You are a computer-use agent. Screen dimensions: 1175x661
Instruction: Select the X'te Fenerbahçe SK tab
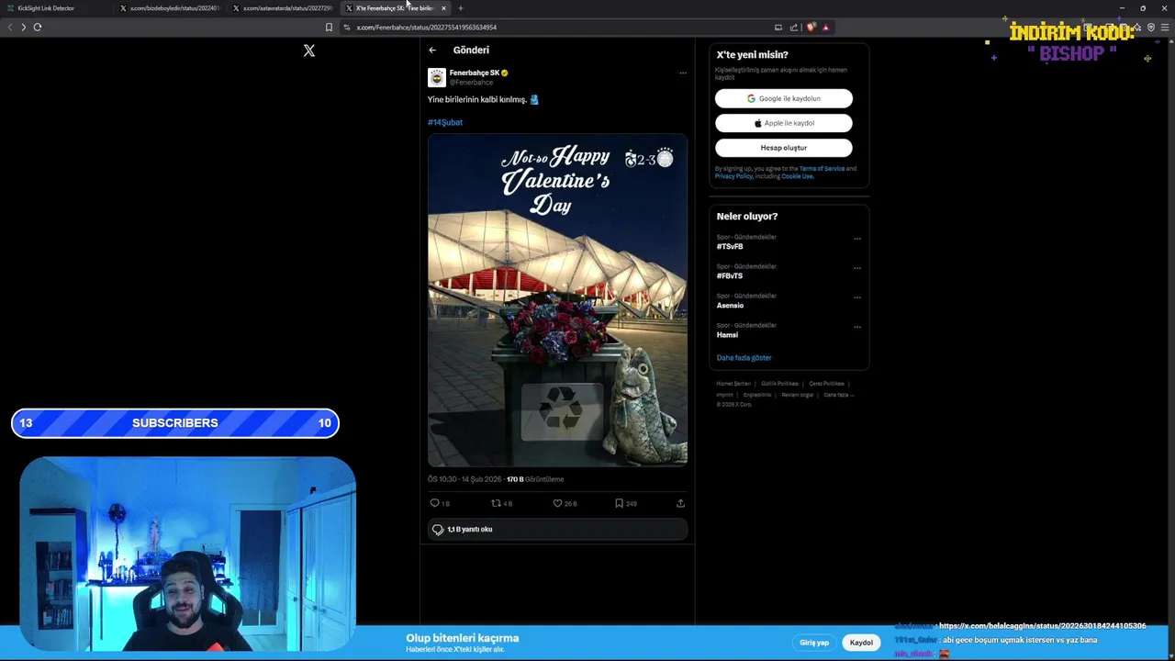[x=395, y=8]
